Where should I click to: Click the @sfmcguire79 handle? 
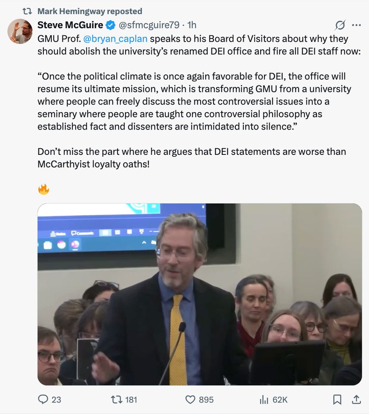point(149,25)
